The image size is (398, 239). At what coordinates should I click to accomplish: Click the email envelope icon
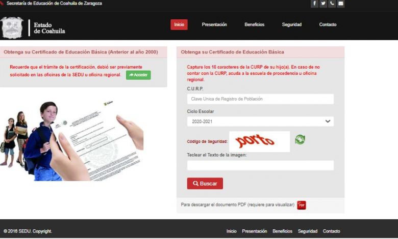[x=341, y=4]
